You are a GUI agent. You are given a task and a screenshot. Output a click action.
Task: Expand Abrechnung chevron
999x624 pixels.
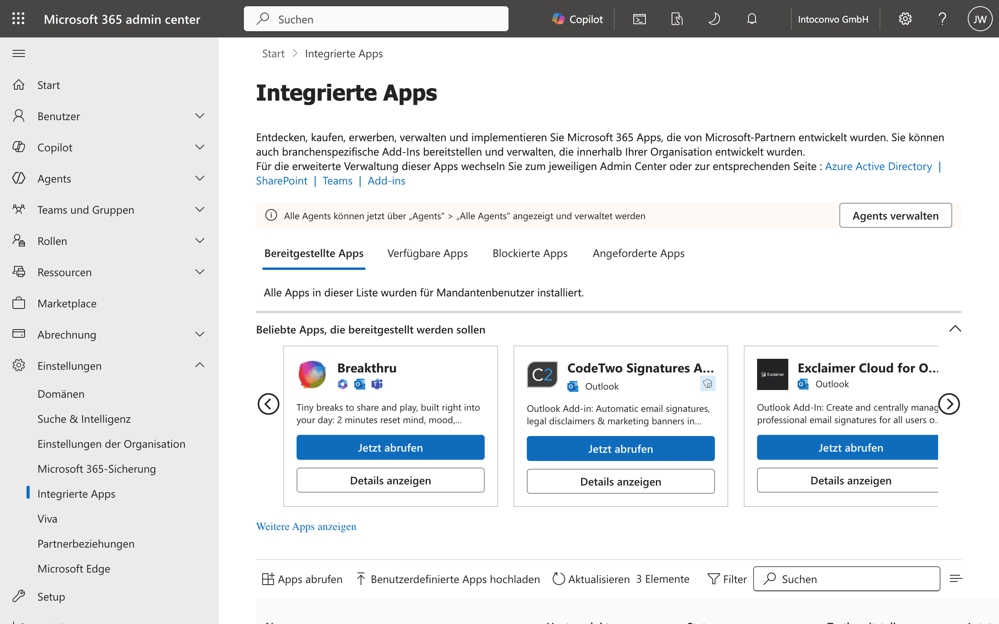pos(200,334)
